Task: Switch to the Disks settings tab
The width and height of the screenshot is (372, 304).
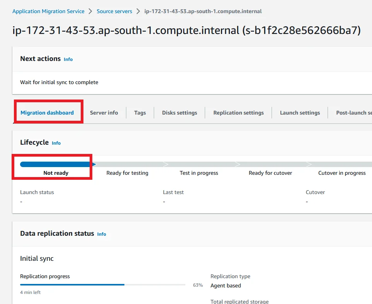Action: tap(180, 113)
